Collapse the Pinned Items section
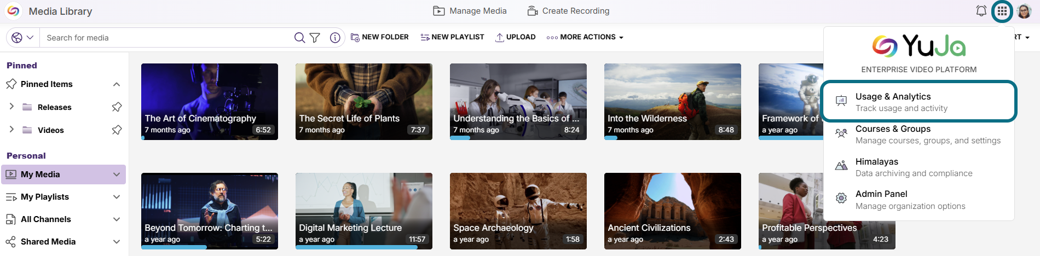The image size is (1040, 256). click(x=117, y=84)
